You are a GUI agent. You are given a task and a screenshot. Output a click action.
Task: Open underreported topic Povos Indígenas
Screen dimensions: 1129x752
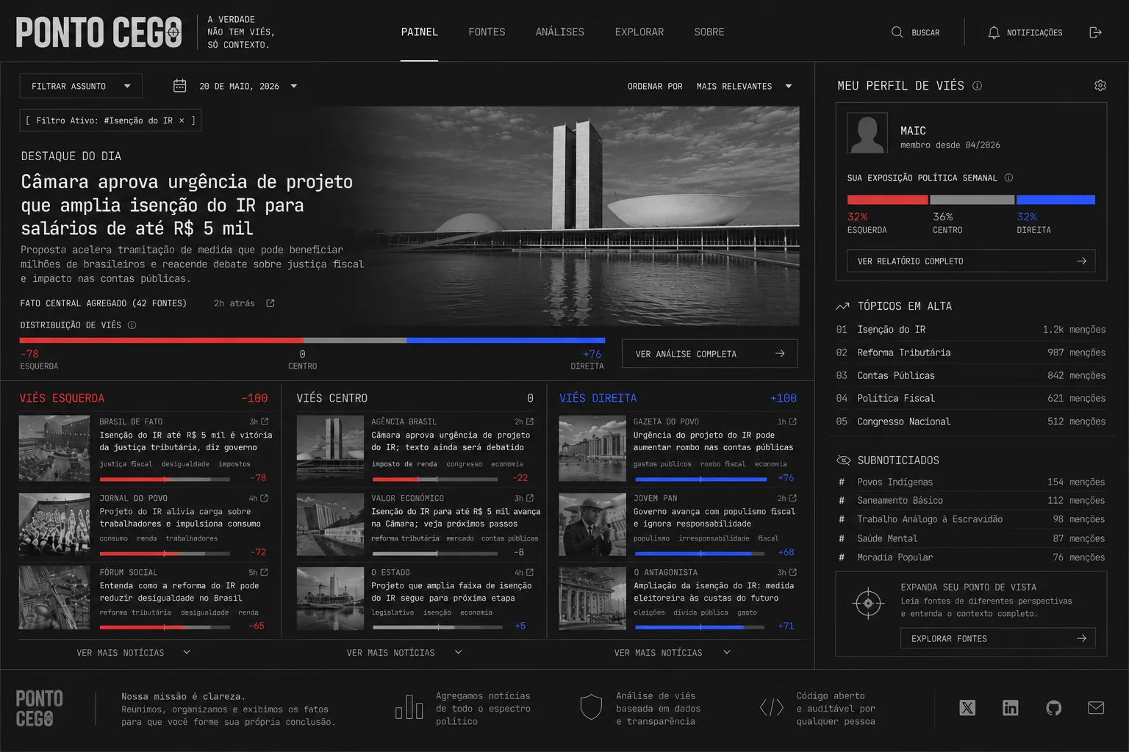pos(970,482)
